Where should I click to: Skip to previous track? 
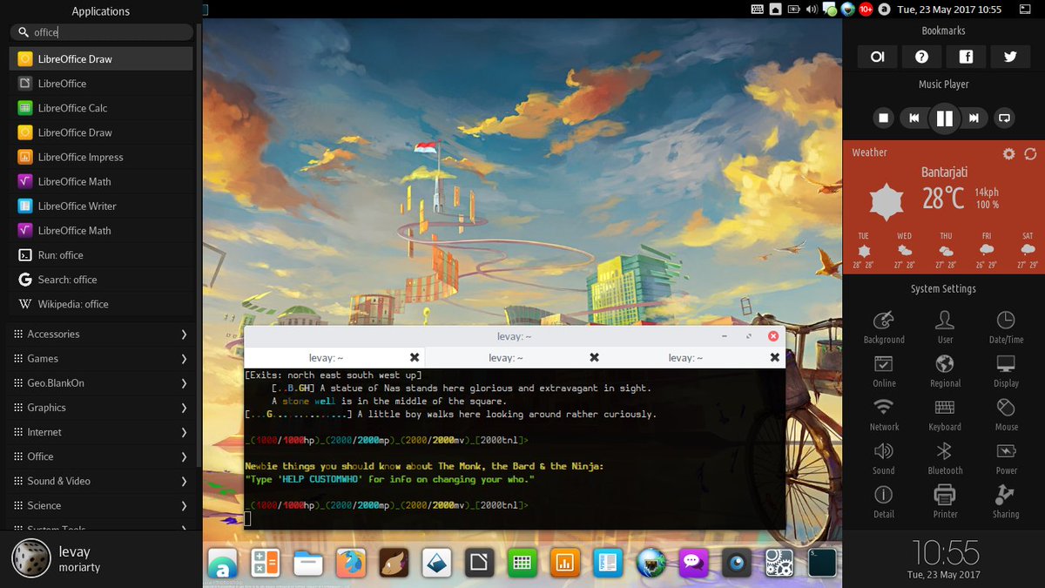point(914,118)
